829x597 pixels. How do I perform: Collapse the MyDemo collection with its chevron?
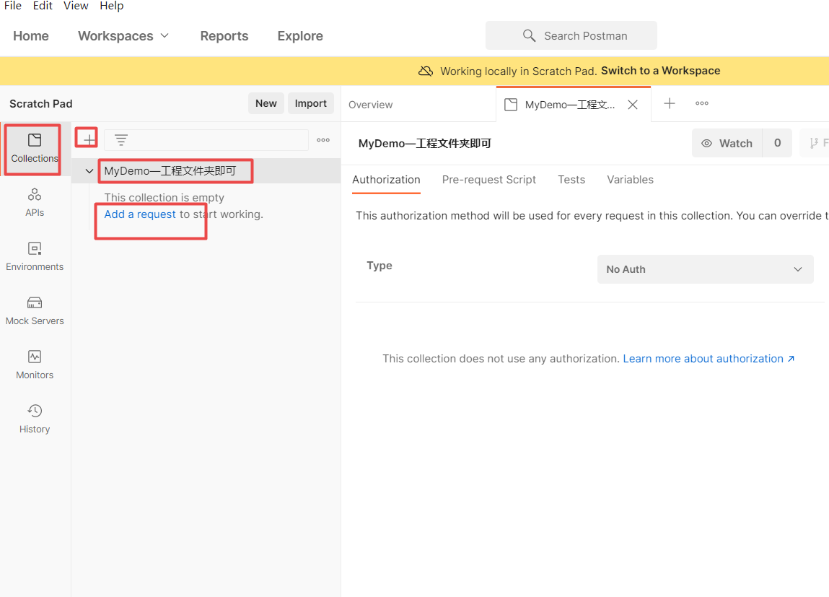click(89, 171)
